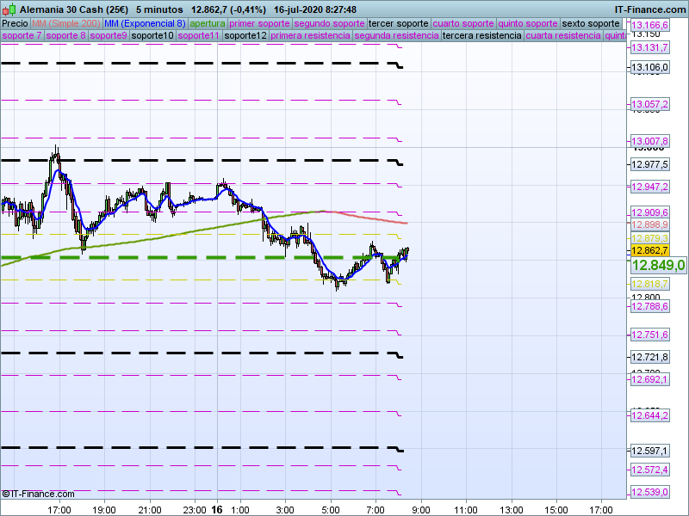The image size is (689, 516).
Task: Click the green 12.849,0 price tag
Action: (657, 266)
